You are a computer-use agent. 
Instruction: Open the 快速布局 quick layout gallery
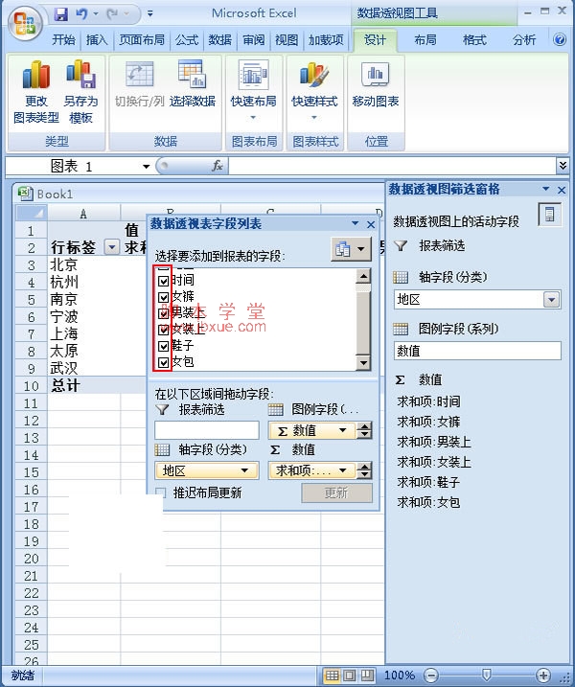[254, 91]
